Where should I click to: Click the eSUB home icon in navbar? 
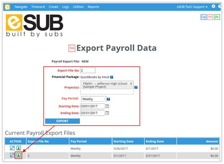coord(7,7)
